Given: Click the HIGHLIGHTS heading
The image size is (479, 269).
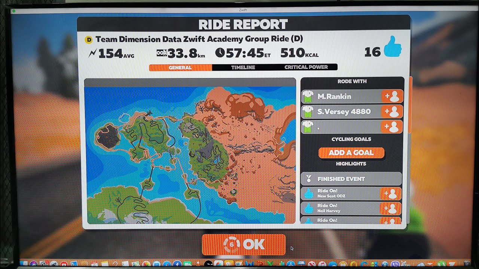Looking at the screenshot, I should click(351, 164).
